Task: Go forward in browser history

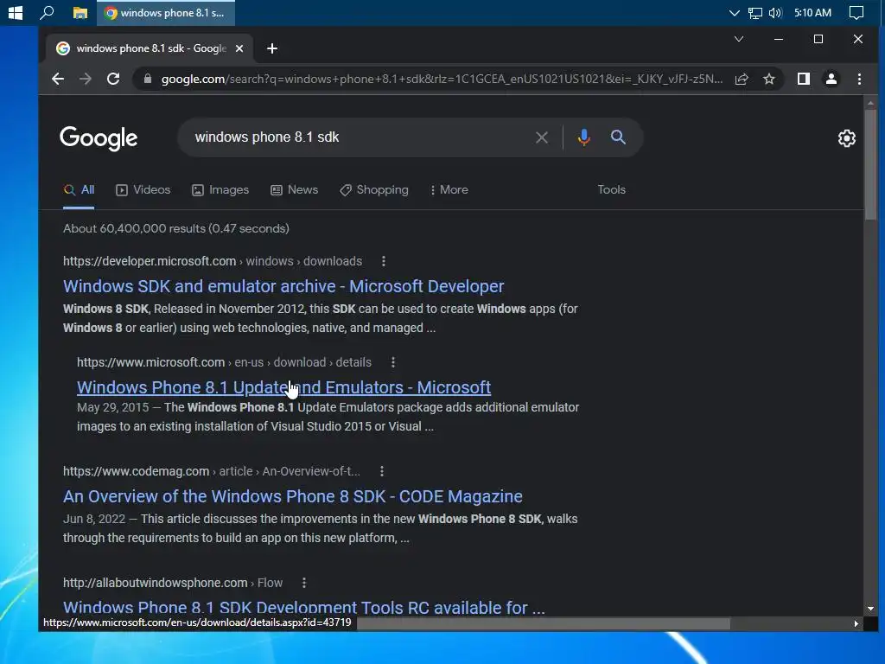Action: pyautogui.click(x=86, y=79)
